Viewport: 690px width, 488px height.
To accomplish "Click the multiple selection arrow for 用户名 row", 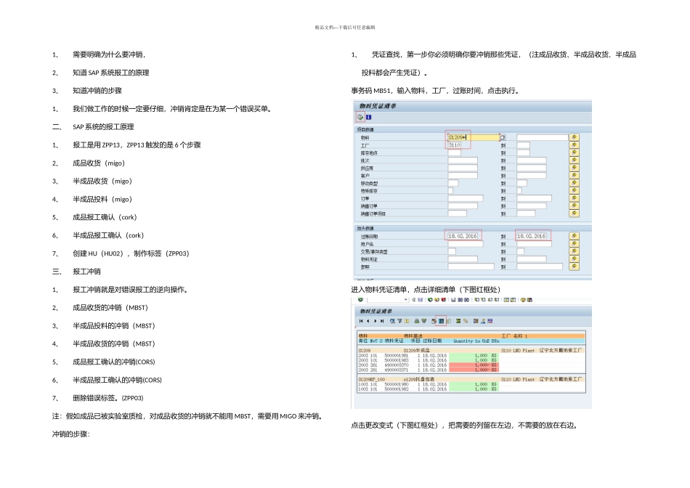I will coord(574,243).
